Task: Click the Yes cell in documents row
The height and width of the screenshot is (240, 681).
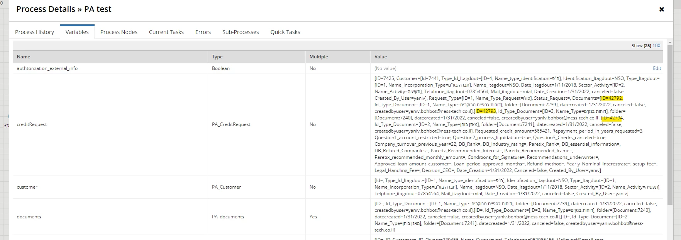Action: point(313,217)
